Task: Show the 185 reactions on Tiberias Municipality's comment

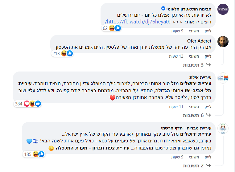Action: [x=32, y=154]
